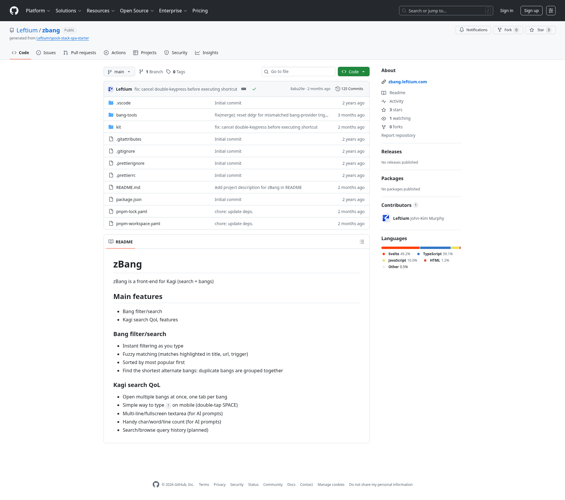The width and height of the screenshot is (565, 500).
Task: Click the Leftium avatar in commit row
Action: point(111,89)
